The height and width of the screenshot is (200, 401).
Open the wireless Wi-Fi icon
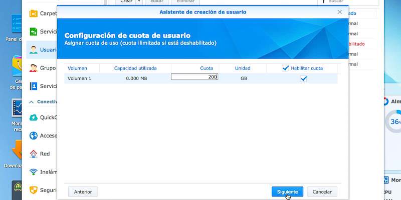(33, 172)
